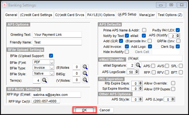Toggle BFile (U)pload Support checkbox
The image size is (189, 115).
pos(51,56)
